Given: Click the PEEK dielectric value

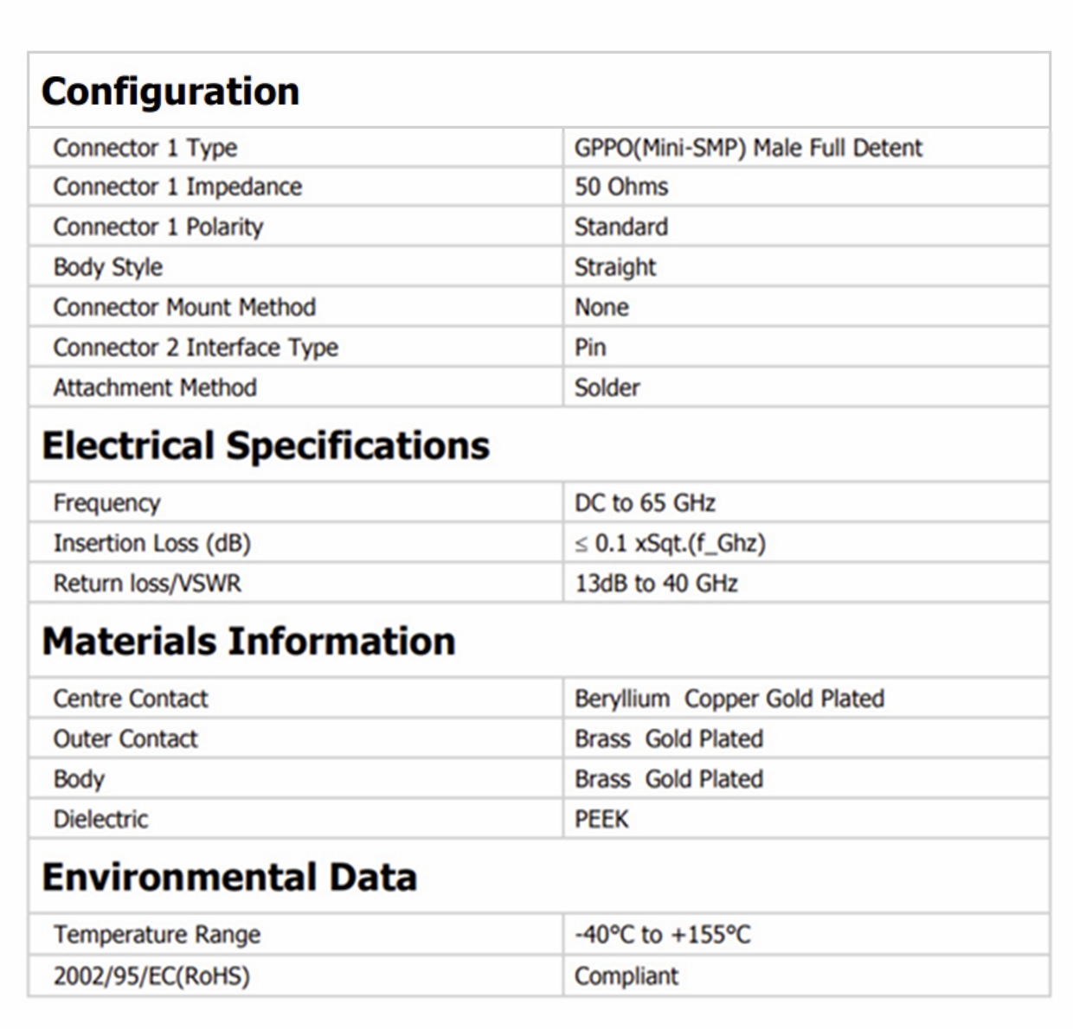Looking at the screenshot, I should 601,820.
